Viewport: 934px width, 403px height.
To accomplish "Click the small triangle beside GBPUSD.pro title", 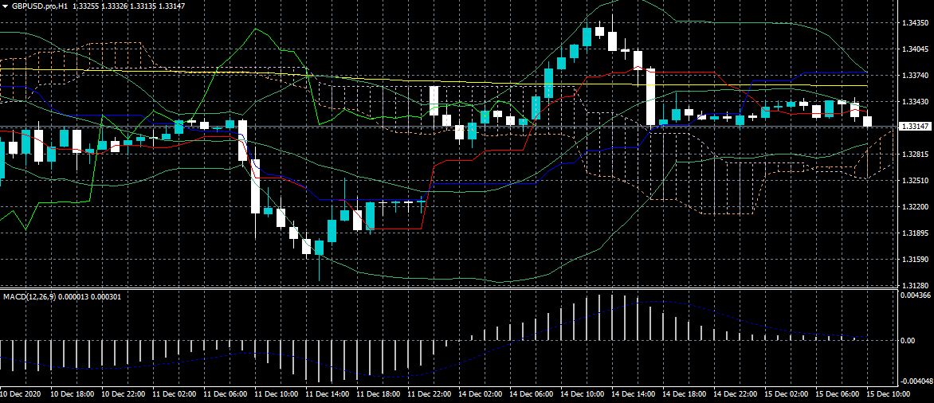I will tap(6, 5).
